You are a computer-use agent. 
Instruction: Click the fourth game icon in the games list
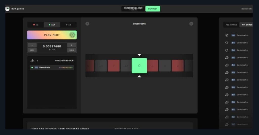[227, 58]
